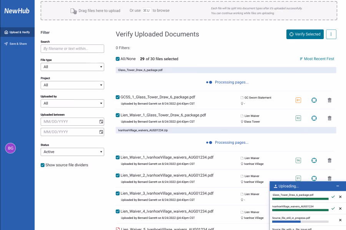346x230 pixels.
Task: Click Source_file_still_in_progress.pdf progress bar
Action: [300, 222]
